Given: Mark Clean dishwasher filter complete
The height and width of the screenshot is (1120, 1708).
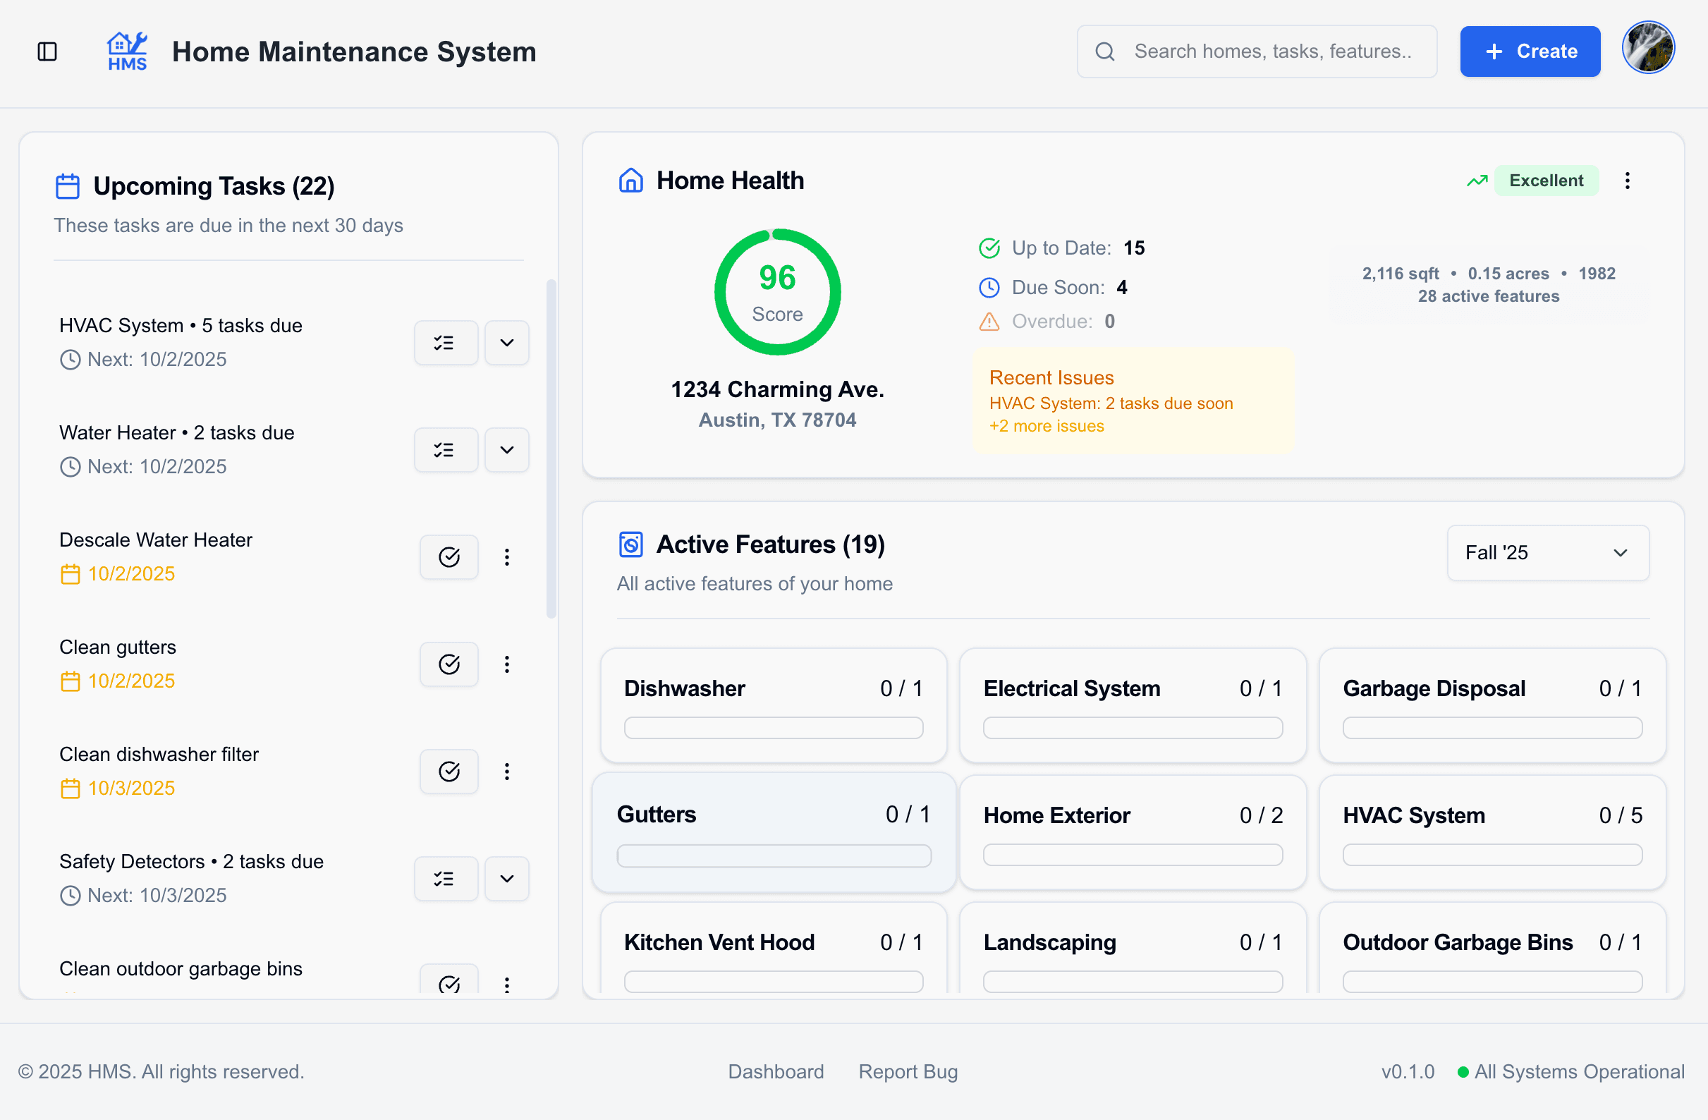Looking at the screenshot, I should [449, 771].
